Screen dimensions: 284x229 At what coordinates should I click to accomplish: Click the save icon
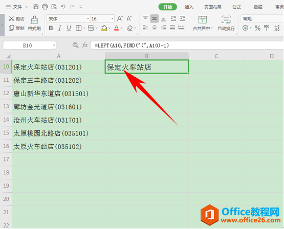click(36, 7)
